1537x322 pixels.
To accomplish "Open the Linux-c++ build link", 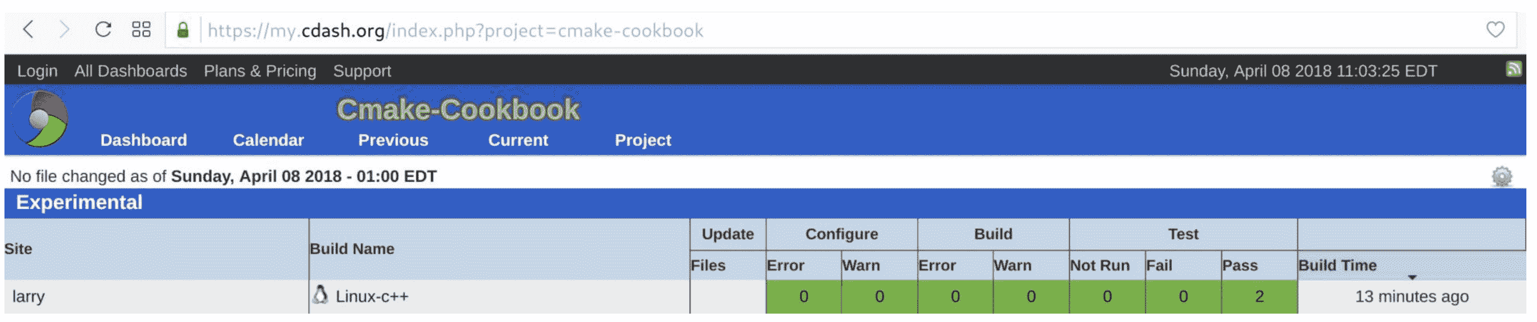I will point(372,296).
